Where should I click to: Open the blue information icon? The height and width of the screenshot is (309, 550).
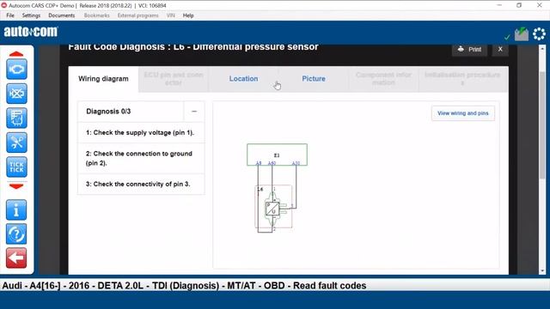pyautogui.click(x=16, y=210)
